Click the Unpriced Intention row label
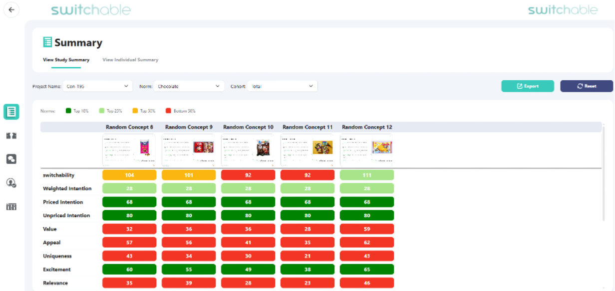 pyautogui.click(x=66, y=216)
